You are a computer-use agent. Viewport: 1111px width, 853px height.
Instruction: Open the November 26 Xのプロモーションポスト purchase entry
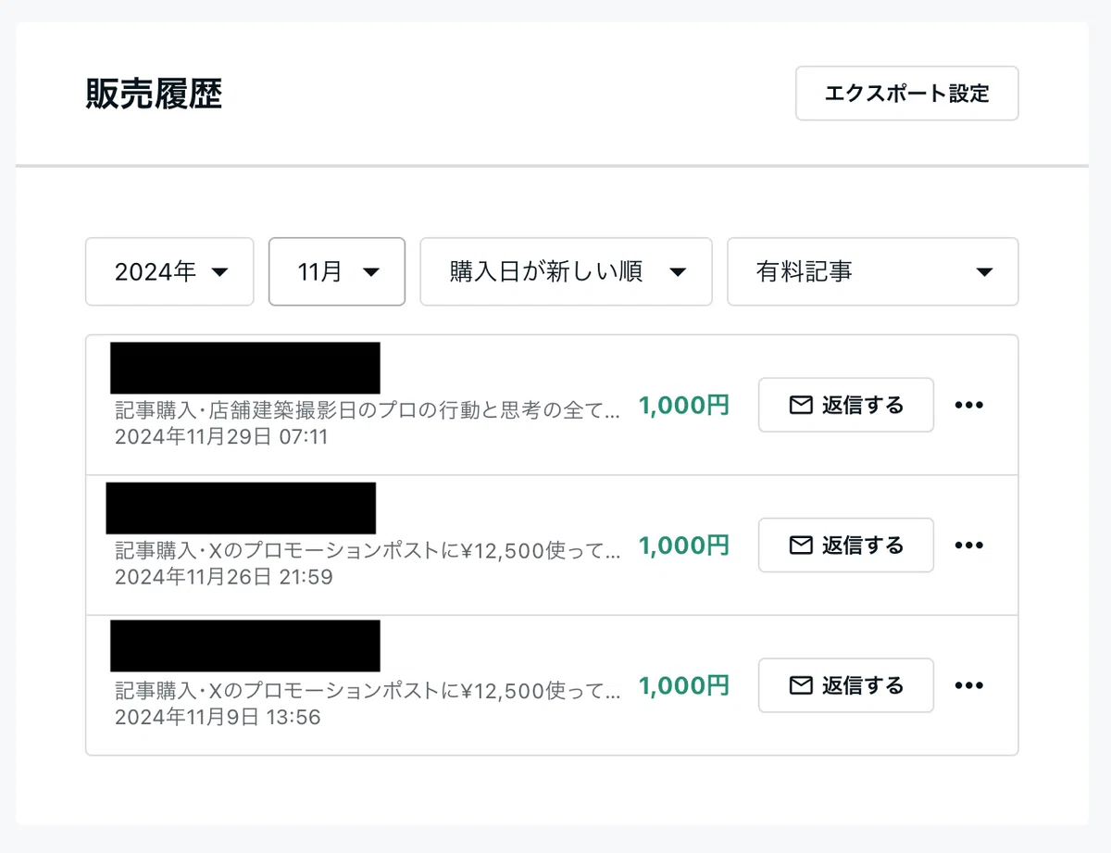368,550
